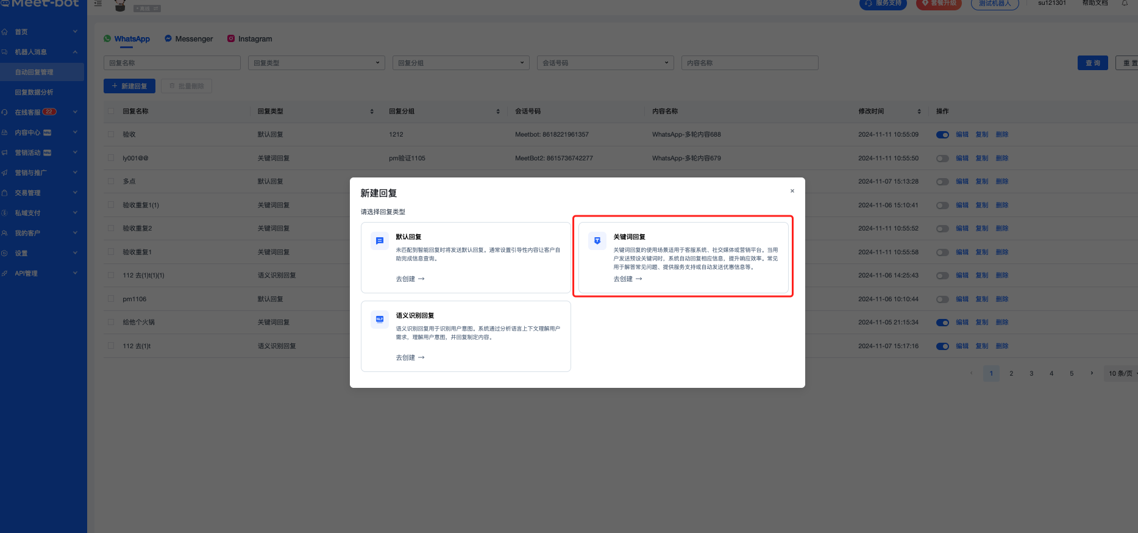This screenshot has height=533, width=1138.
Task: Click the 查询 search button
Action: pyautogui.click(x=1093, y=63)
